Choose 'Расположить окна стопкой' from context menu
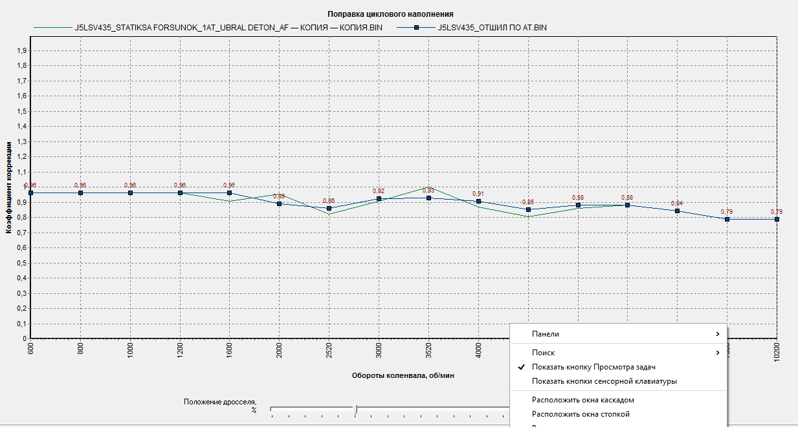 (x=581, y=414)
